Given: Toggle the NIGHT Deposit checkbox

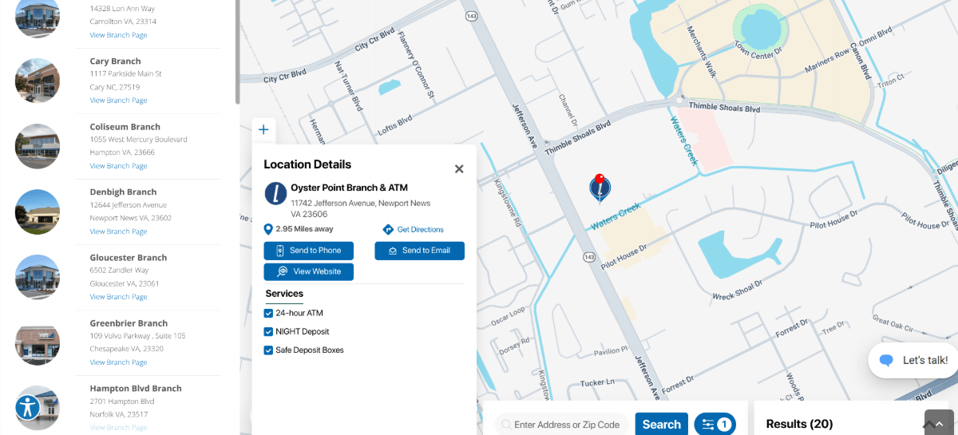Looking at the screenshot, I should pyautogui.click(x=268, y=331).
